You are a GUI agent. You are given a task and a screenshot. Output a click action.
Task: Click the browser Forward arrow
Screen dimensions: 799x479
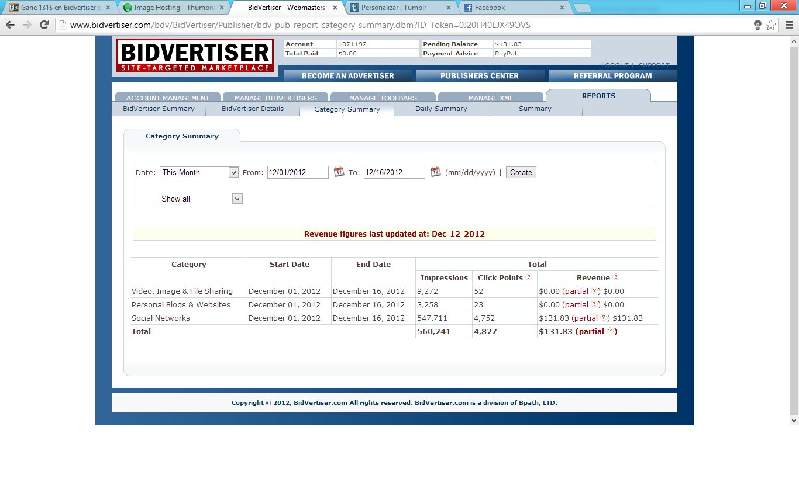(x=27, y=25)
